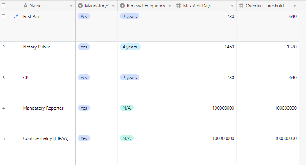Image resolution: width=306 pixels, height=165 pixels.
Task: Click Mandatory Reporter's 100000000 overdue threshold
Action: [267, 118]
